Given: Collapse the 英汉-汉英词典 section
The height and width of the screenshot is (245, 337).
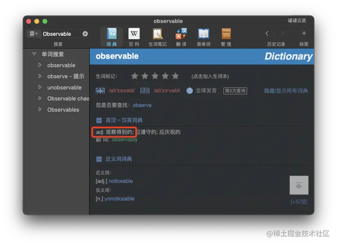Looking at the screenshot, I should click(99, 120).
